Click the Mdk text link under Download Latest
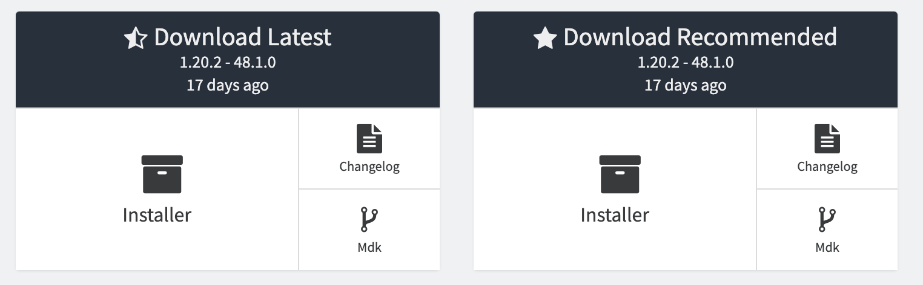The image size is (923, 285). click(x=369, y=247)
